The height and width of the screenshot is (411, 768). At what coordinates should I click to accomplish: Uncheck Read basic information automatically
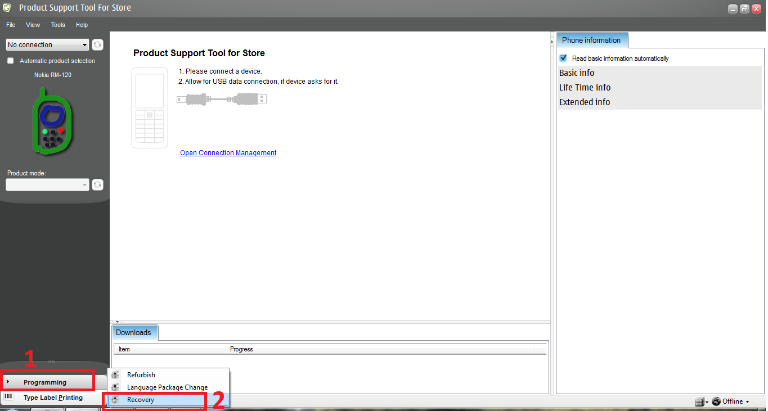click(563, 58)
